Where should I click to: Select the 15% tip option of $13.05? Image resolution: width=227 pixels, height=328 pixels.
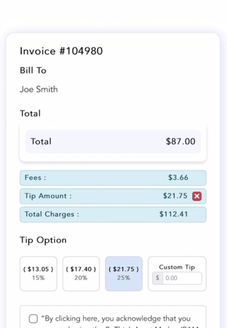38,273
